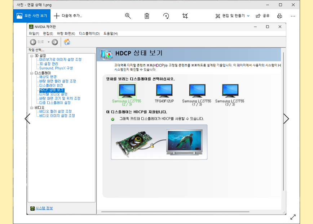
Task: Click the delete trash can icon
Action: [147, 16]
